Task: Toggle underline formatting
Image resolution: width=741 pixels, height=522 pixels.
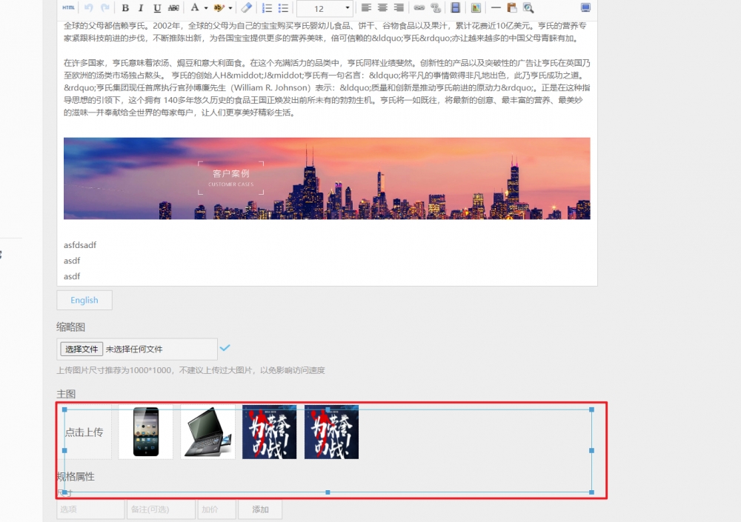Action: [157, 7]
